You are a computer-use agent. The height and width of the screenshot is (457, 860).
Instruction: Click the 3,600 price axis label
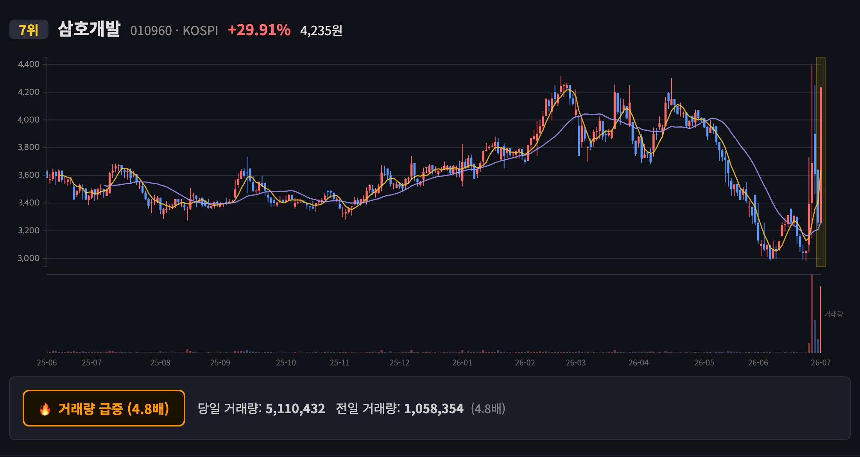pyautogui.click(x=29, y=175)
